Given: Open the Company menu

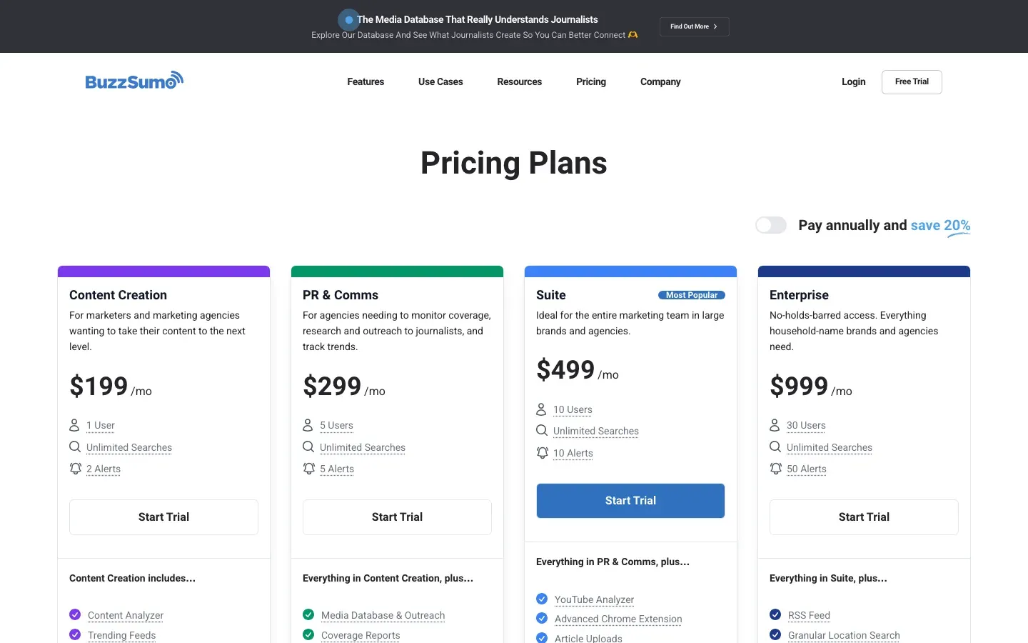Looking at the screenshot, I should [660, 81].
